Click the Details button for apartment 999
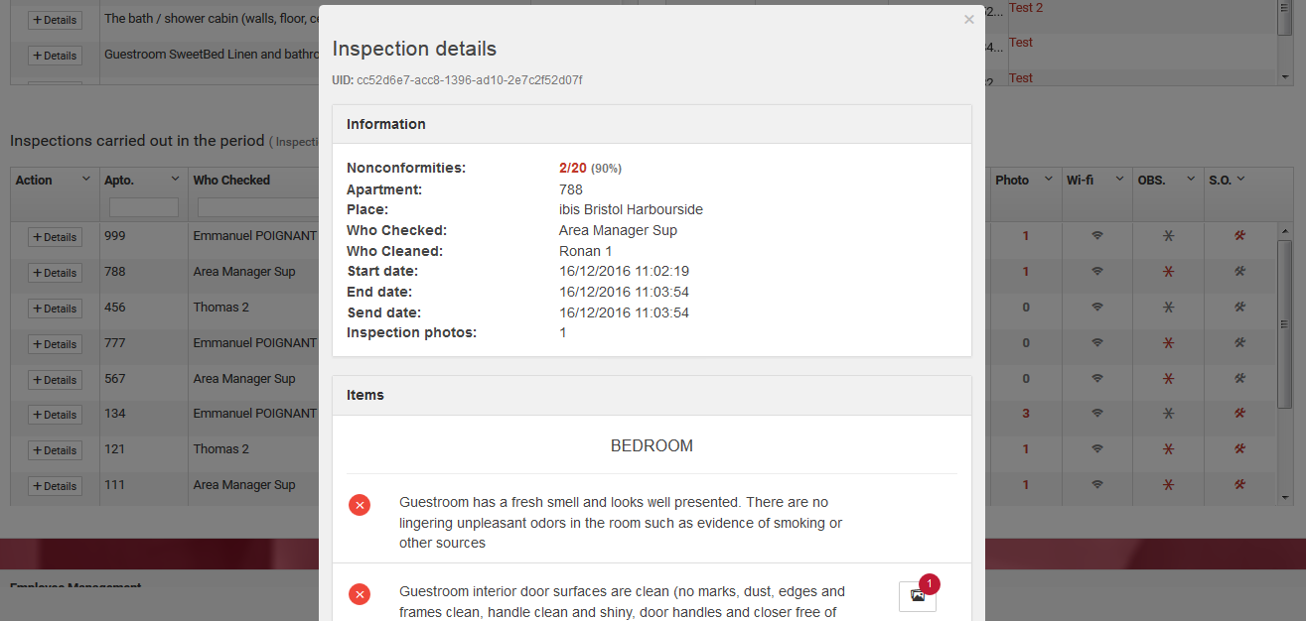The image size is (1306, 621). click(55, 237)
